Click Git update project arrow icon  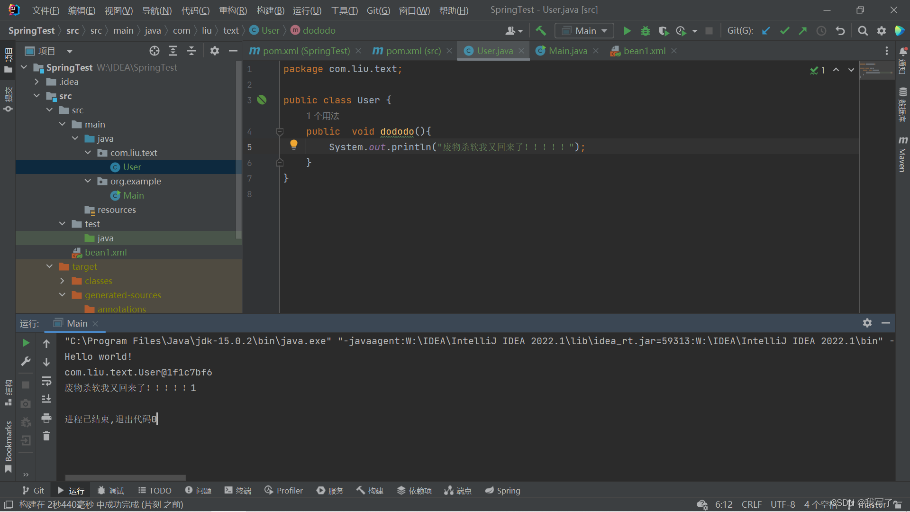[x=766, y=31]
